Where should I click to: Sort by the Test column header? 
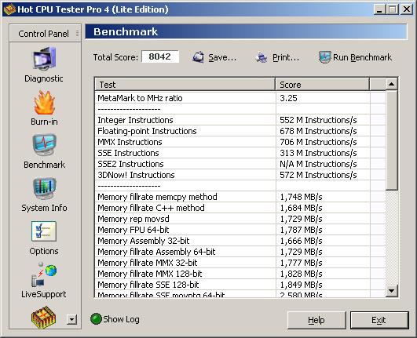(185, 85)
